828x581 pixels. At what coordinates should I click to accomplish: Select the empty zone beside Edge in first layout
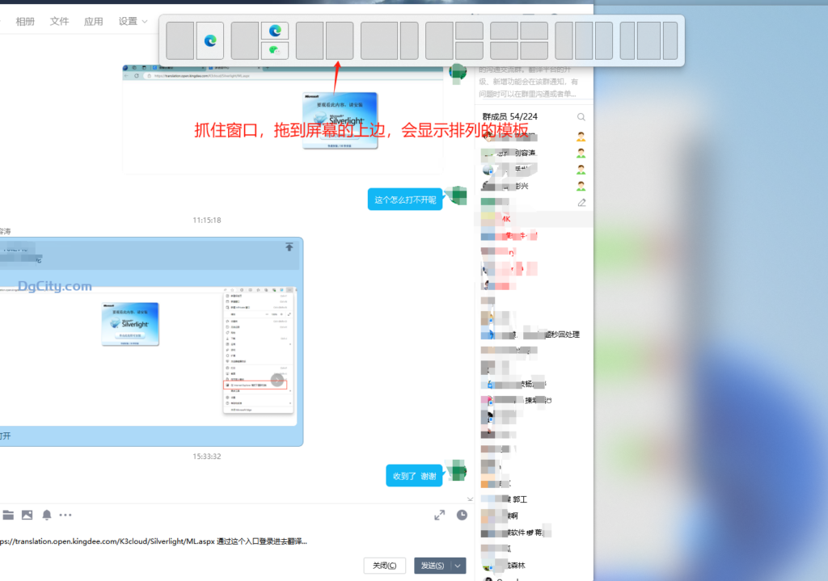point(180,40)
